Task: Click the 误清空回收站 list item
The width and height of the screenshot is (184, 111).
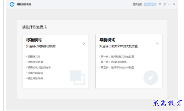Action: pos(35,73)
